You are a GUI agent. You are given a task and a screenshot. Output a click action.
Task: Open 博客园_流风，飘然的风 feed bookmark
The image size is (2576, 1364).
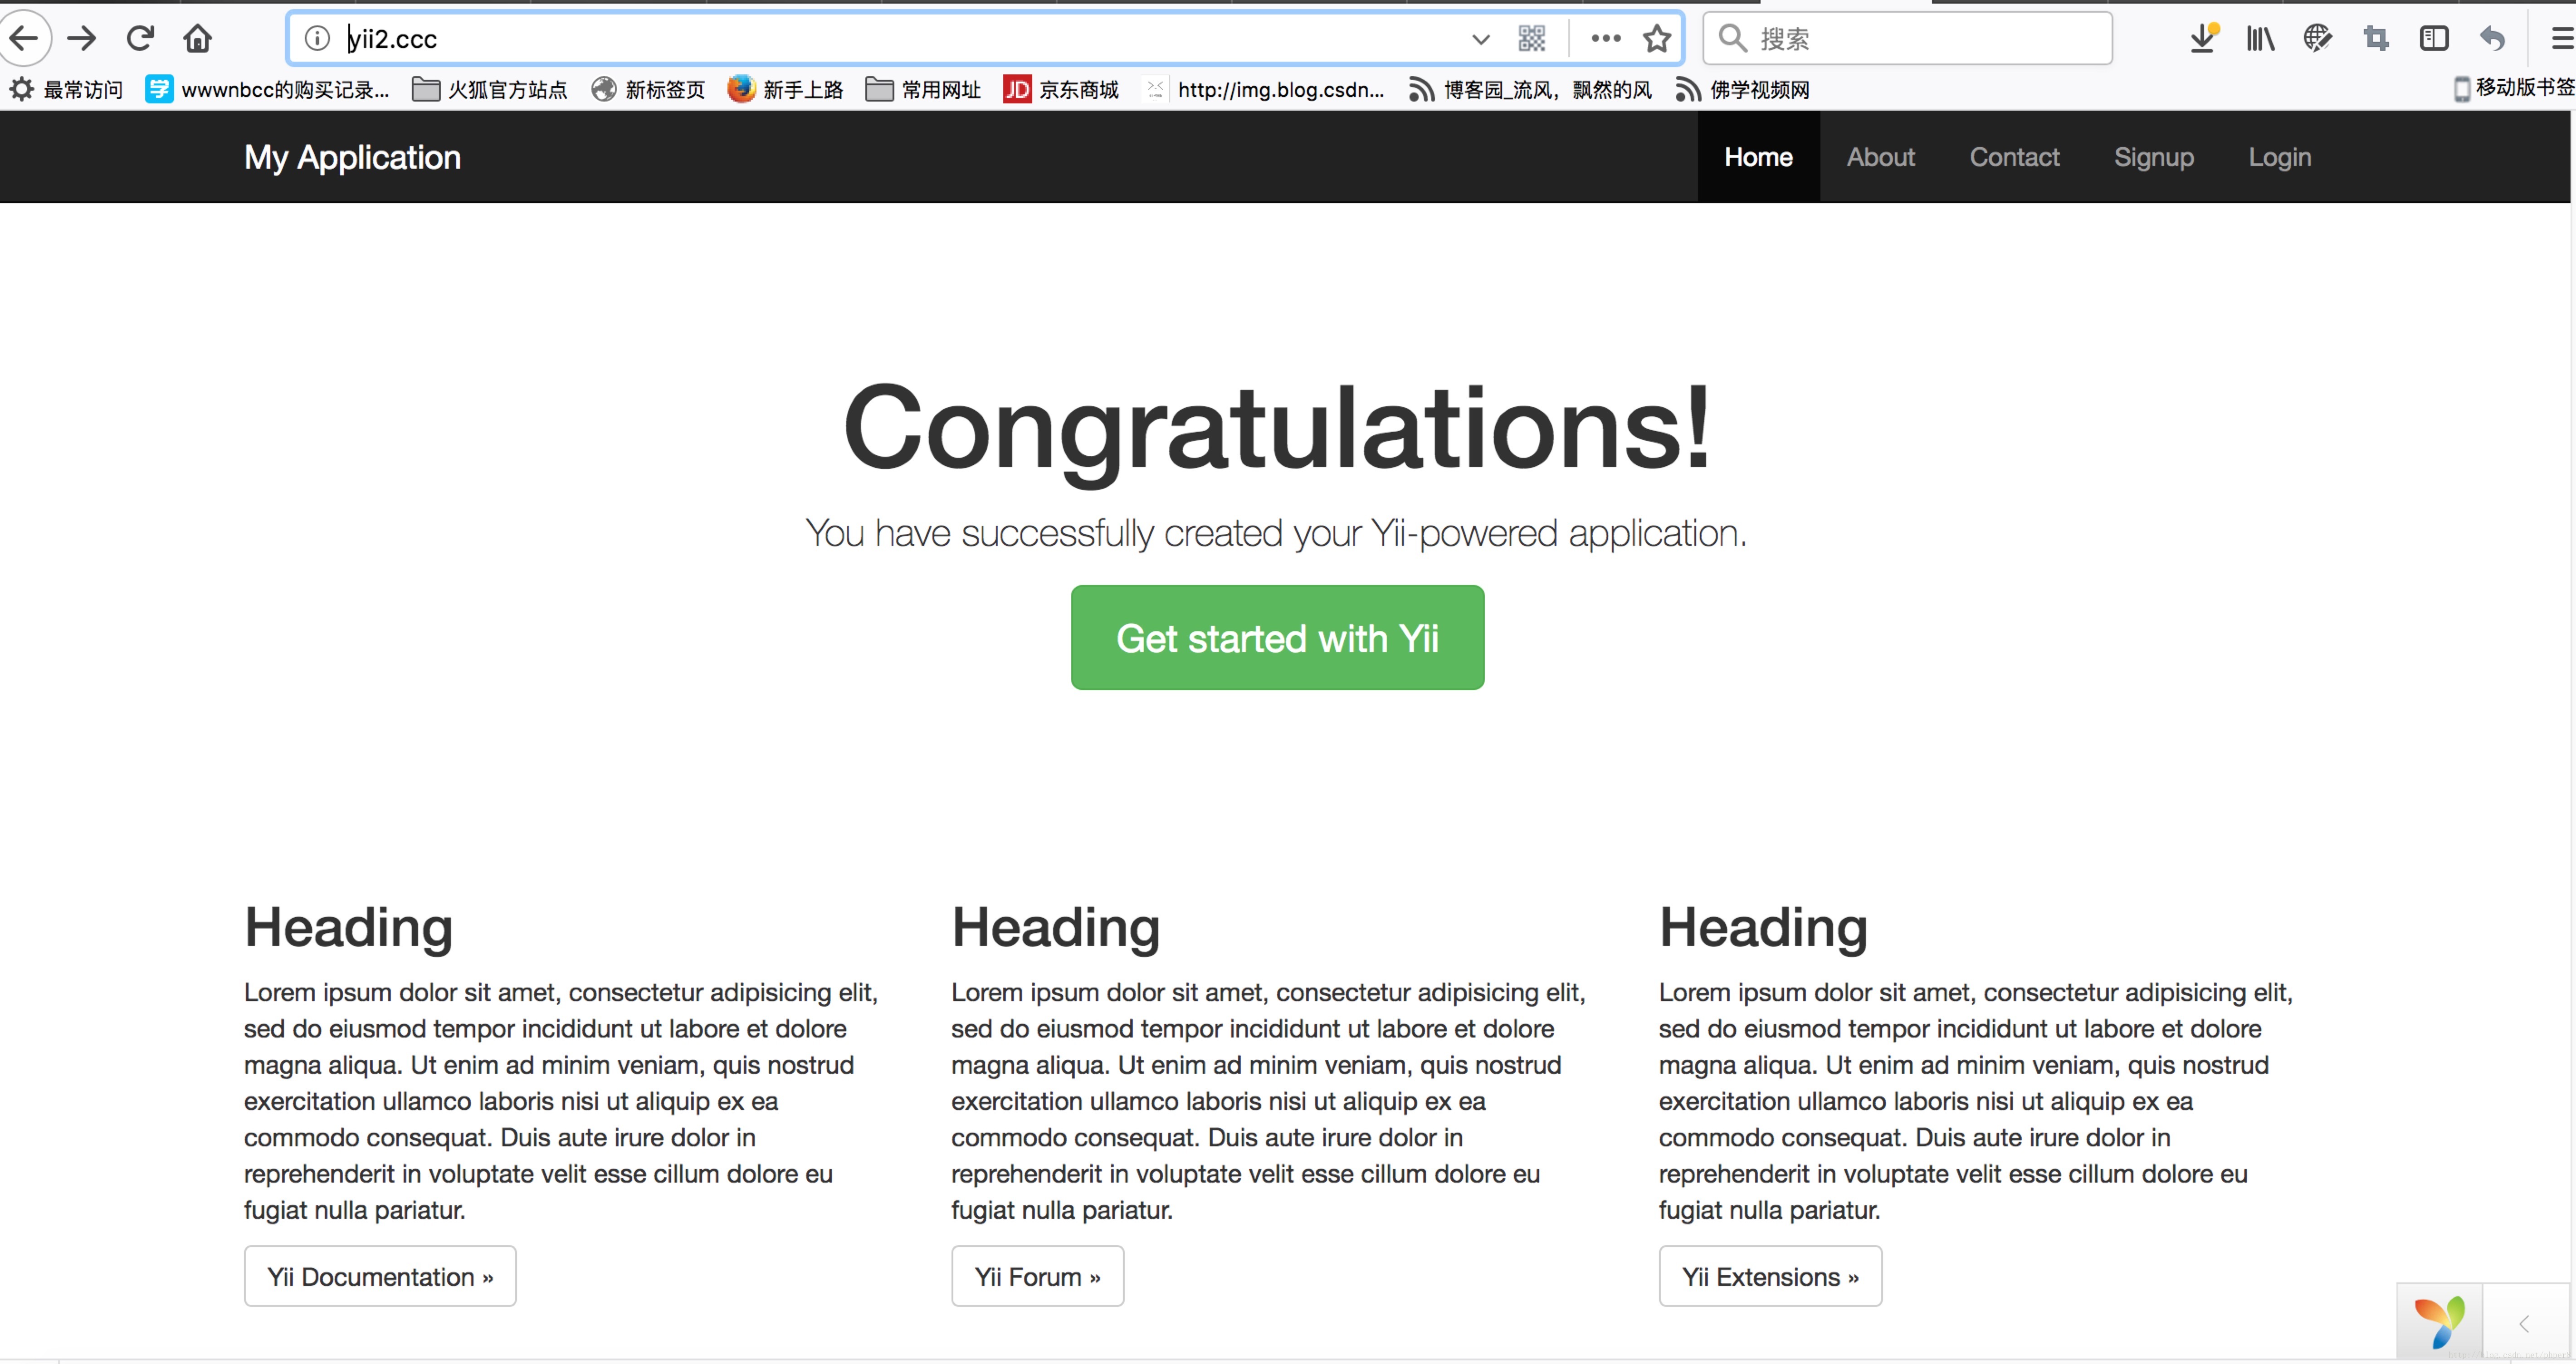[1530, 90]
